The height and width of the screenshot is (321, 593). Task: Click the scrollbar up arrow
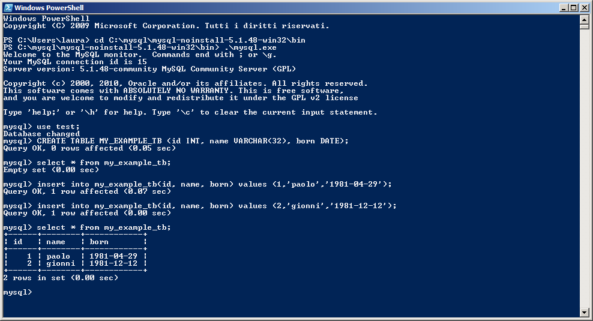(x=584, y=19)
